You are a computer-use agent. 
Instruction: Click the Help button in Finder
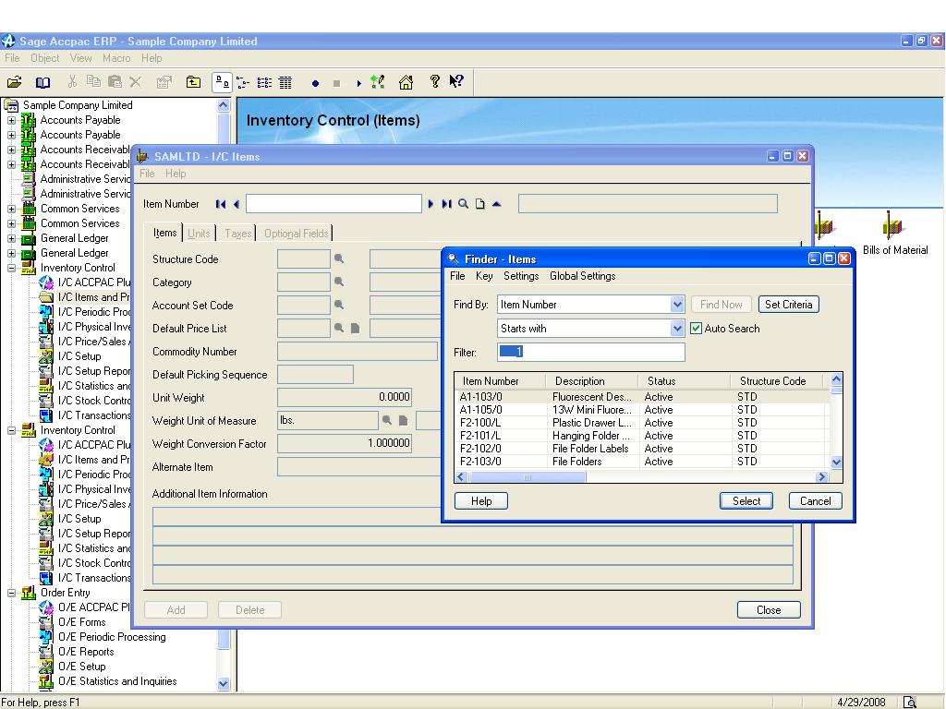(x=480, y=501)
